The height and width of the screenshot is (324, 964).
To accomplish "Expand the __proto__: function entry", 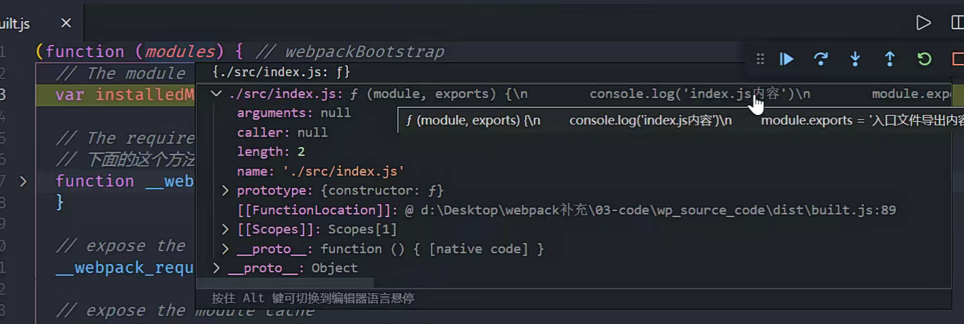I will coord(225,249).
